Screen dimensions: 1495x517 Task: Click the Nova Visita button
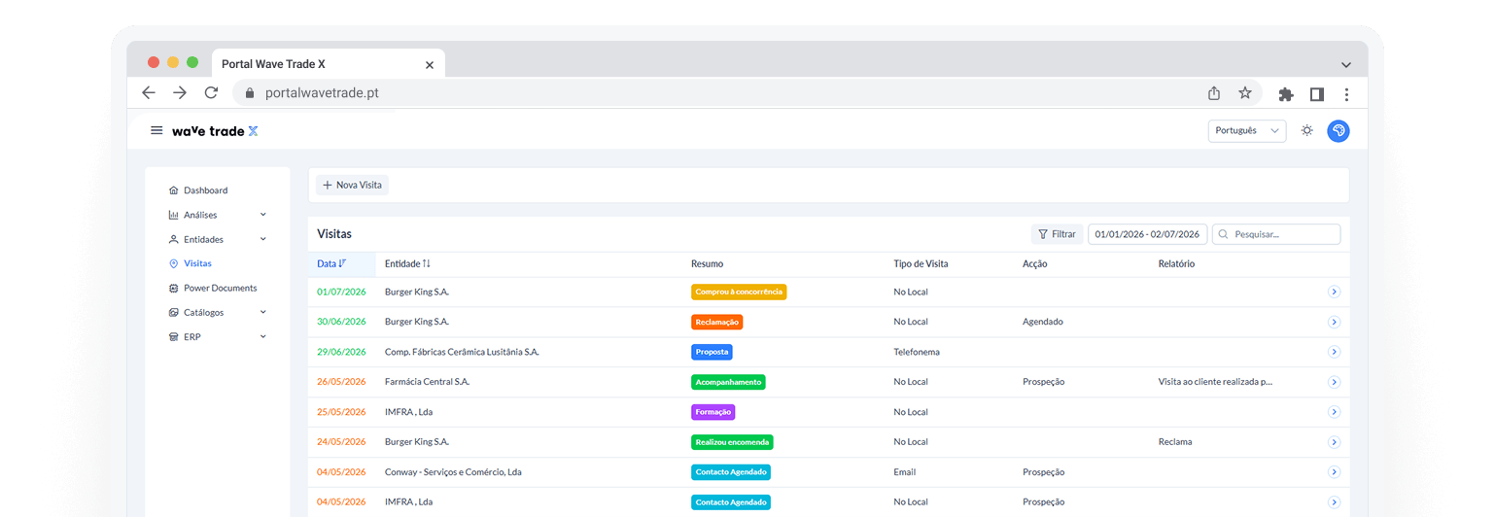352,185
